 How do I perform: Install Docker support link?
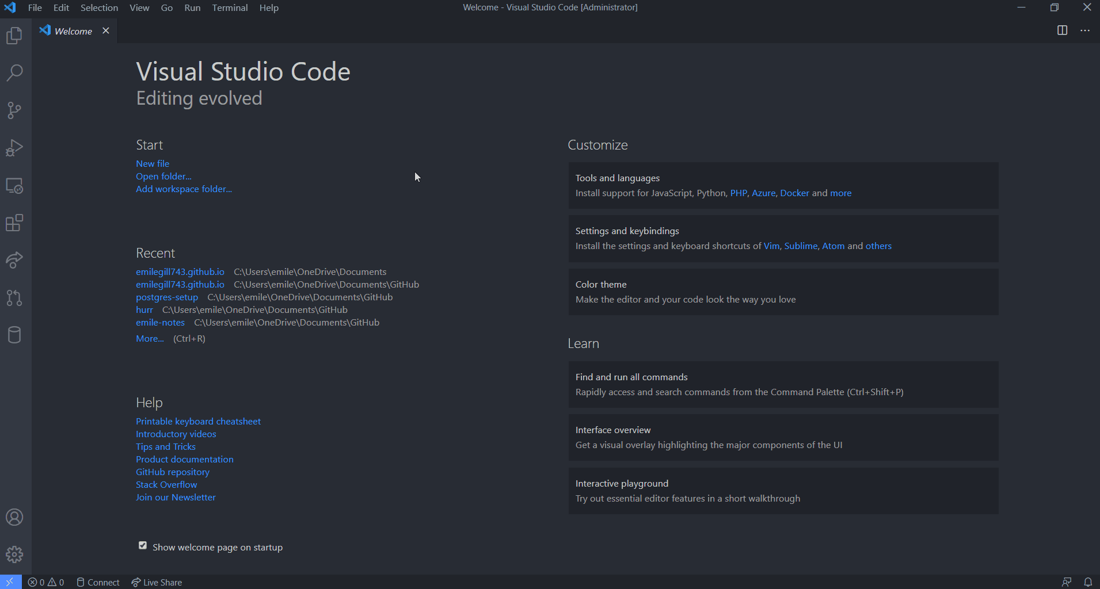[795, 193]
